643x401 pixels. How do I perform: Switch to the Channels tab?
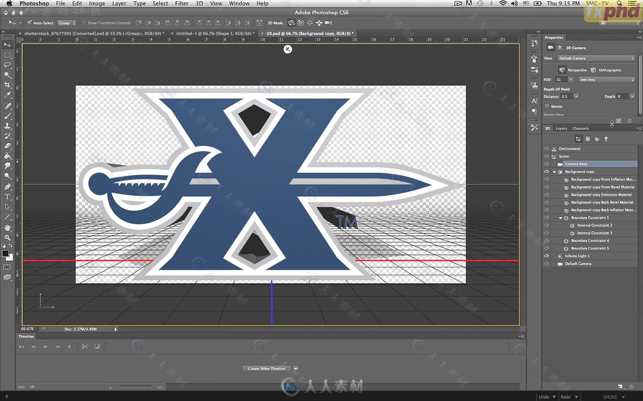[x=580, y=128]
